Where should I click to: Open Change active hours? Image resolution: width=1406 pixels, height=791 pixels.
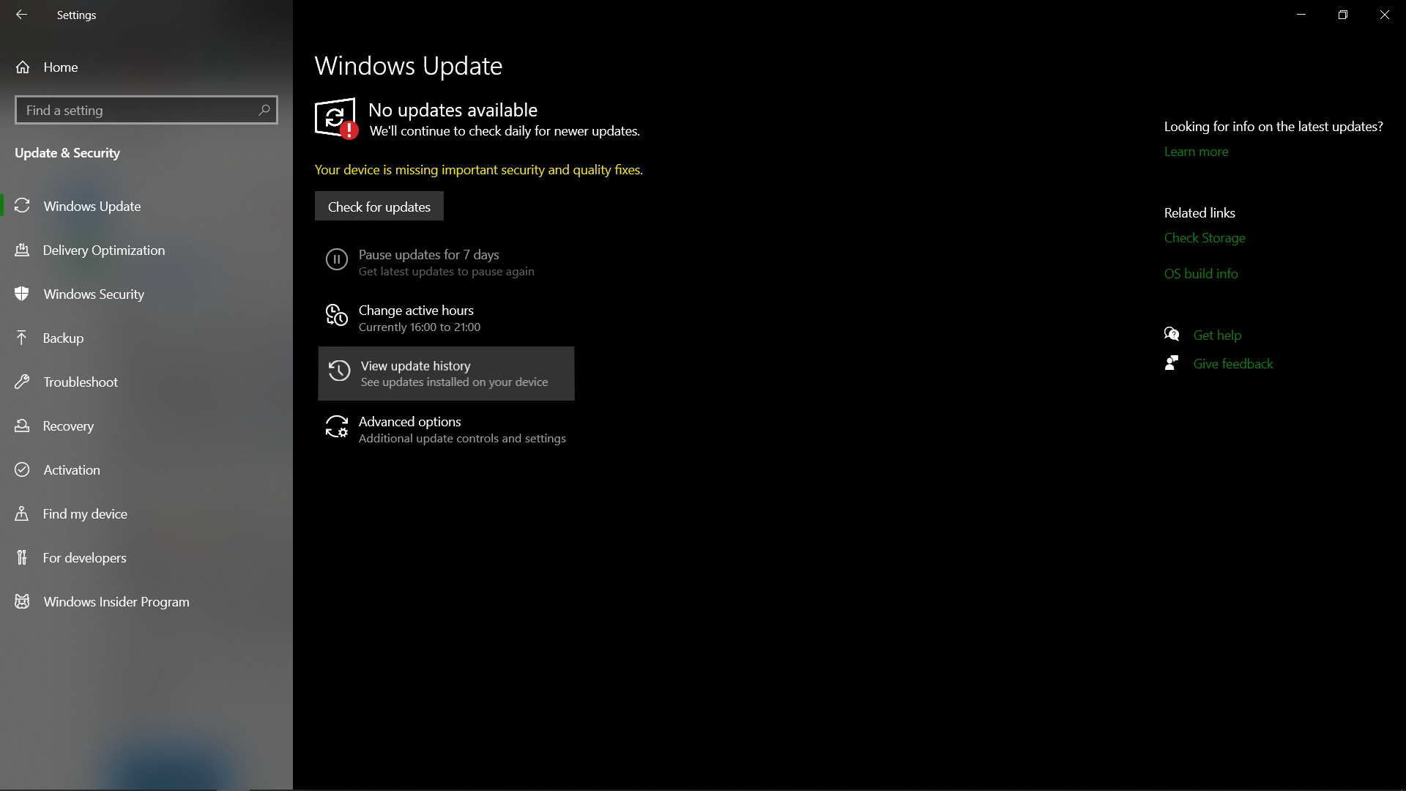[446, 318]
